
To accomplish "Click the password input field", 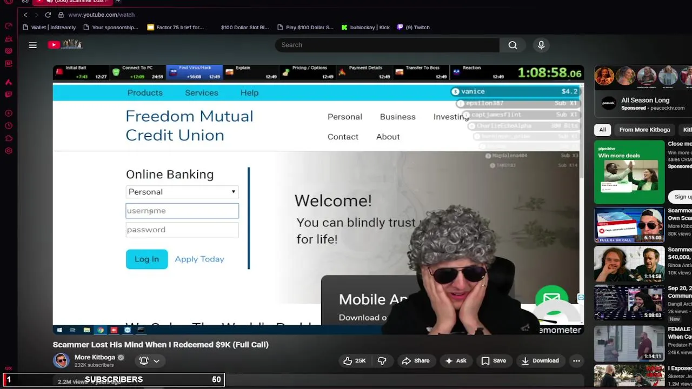I will (x=182, y=230).
